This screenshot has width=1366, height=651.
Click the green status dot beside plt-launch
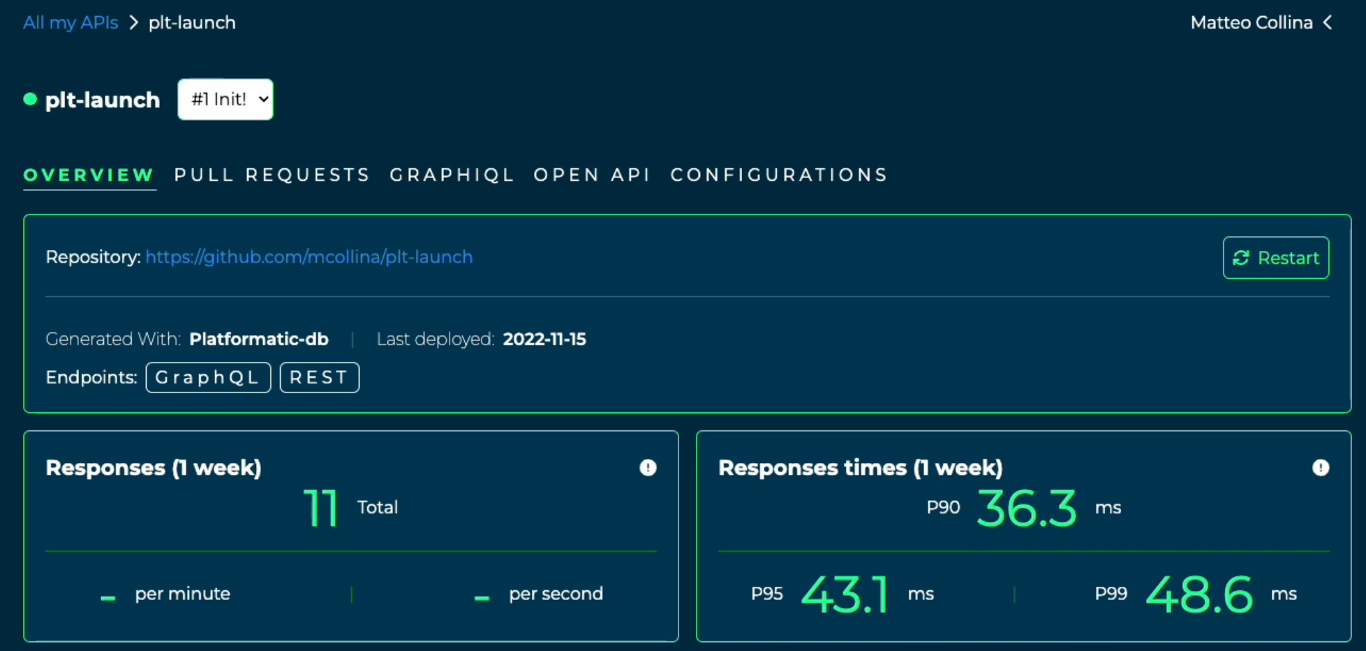pos(30,99)
